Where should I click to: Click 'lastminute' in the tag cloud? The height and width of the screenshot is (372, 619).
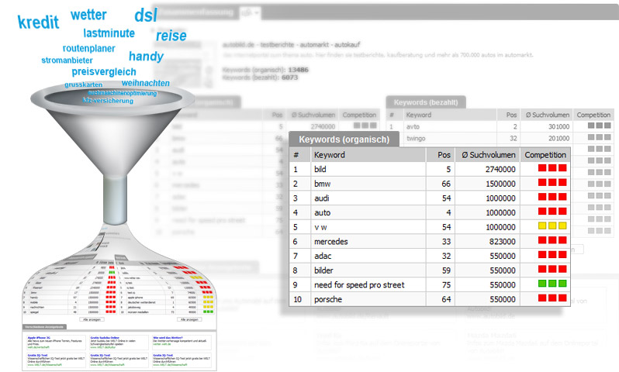[109, 33]
